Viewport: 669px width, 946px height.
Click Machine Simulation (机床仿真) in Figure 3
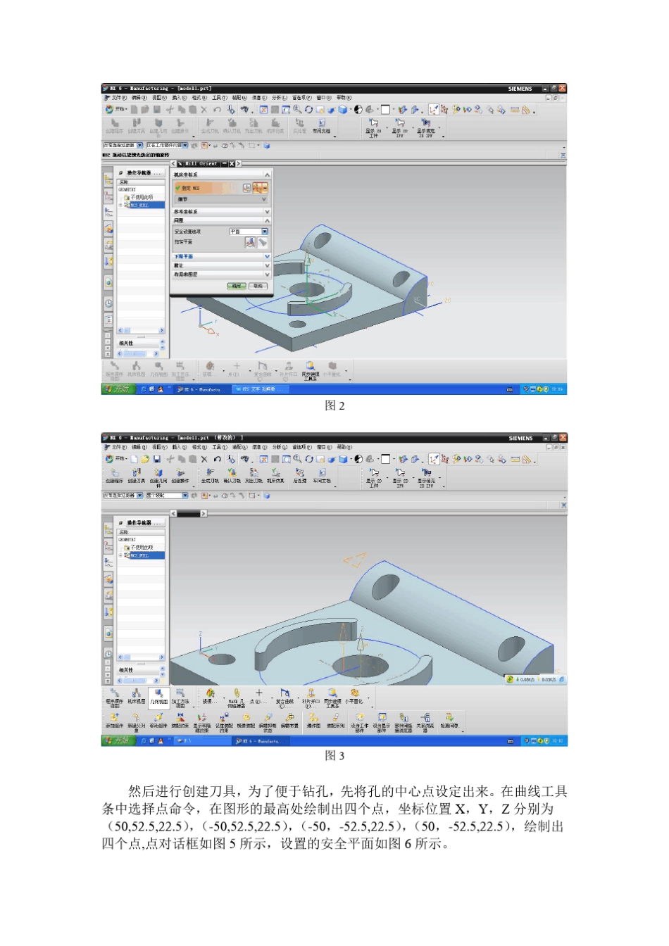(275, 475)
